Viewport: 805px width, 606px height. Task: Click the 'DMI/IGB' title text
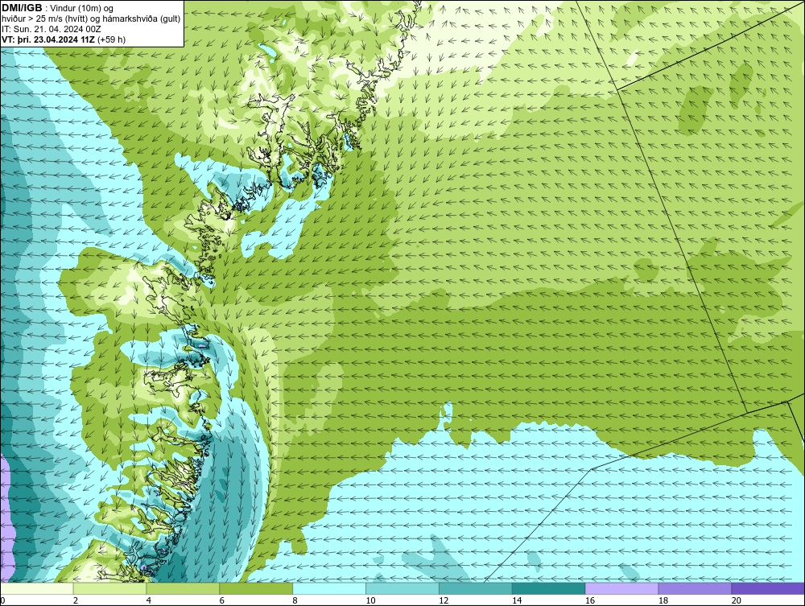click(22, 8)
